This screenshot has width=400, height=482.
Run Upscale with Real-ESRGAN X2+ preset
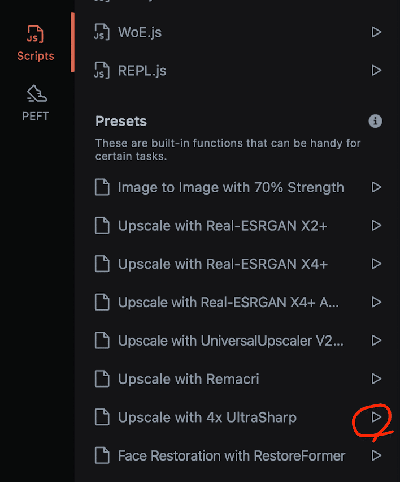coord(376,225)
